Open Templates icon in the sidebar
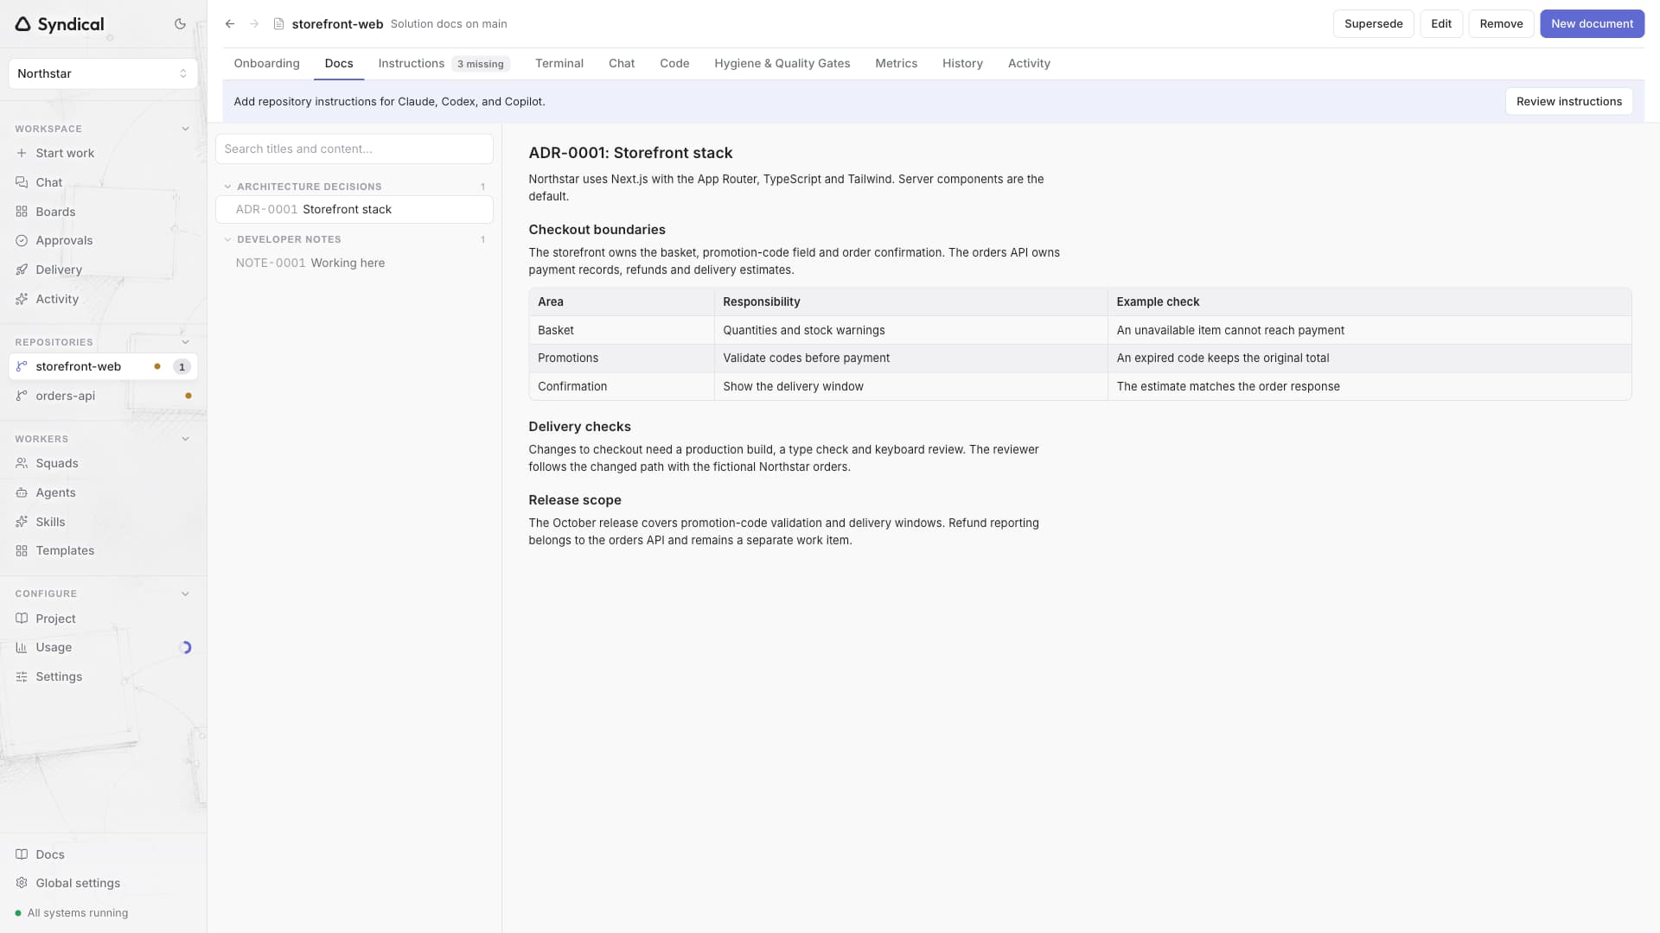The width and height of the screenshot is (1660, 933). tap(22, 550)
